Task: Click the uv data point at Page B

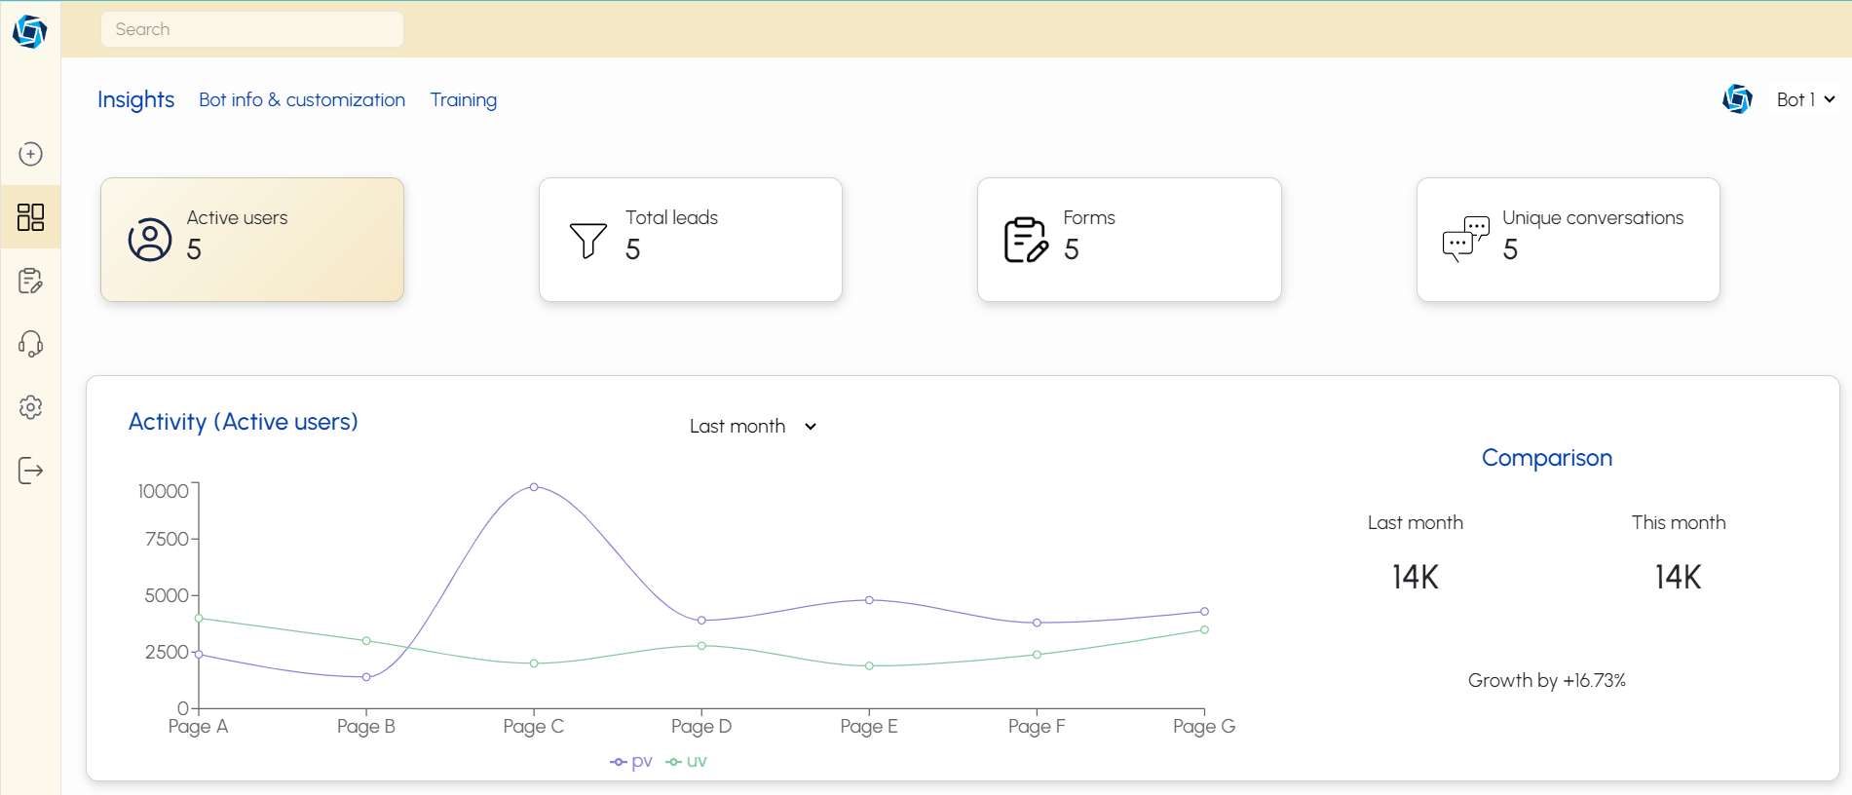Action: pyautogui.click(x=366, y=641)
